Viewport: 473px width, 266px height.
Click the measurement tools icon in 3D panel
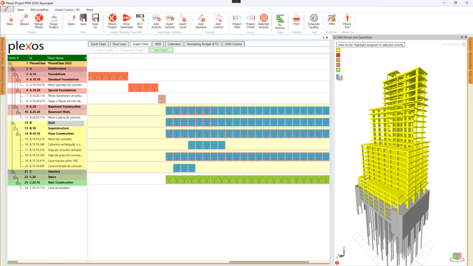coord(339,78)
